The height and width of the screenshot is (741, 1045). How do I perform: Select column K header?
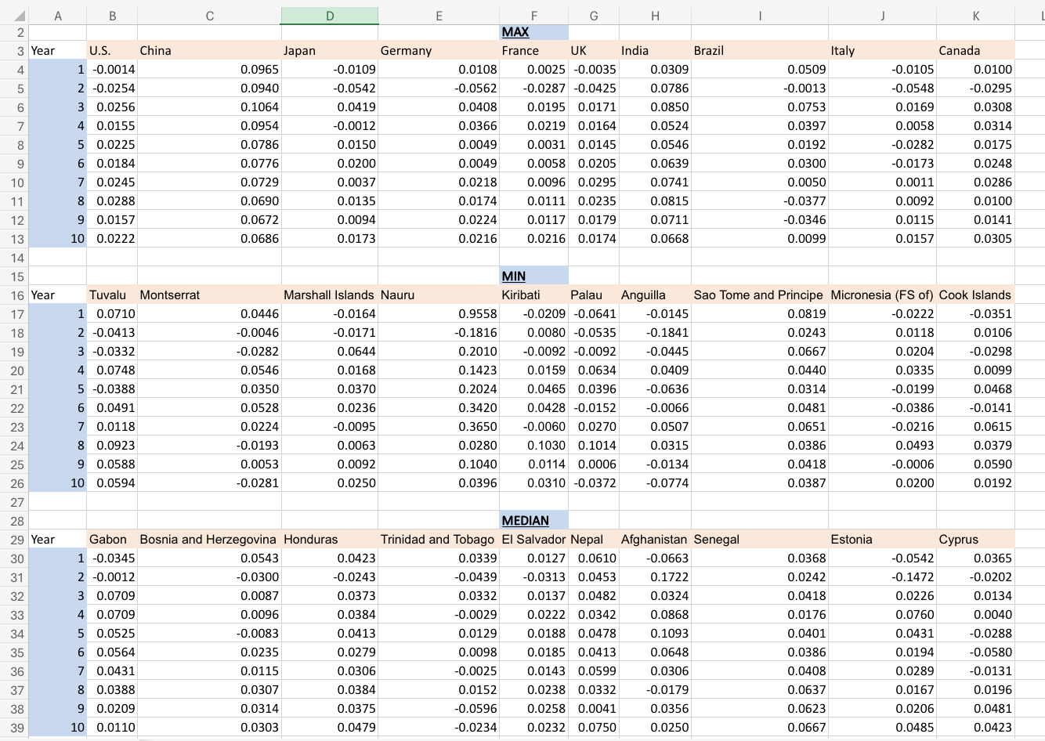pyautogui.click(x=976, y=15)
